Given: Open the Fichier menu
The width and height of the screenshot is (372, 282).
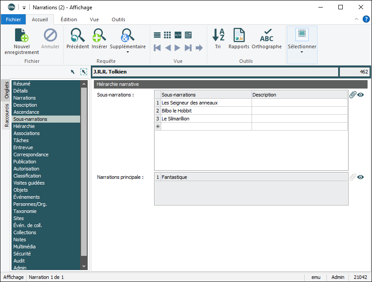Looking at the screenshot, I should (13, 19).
